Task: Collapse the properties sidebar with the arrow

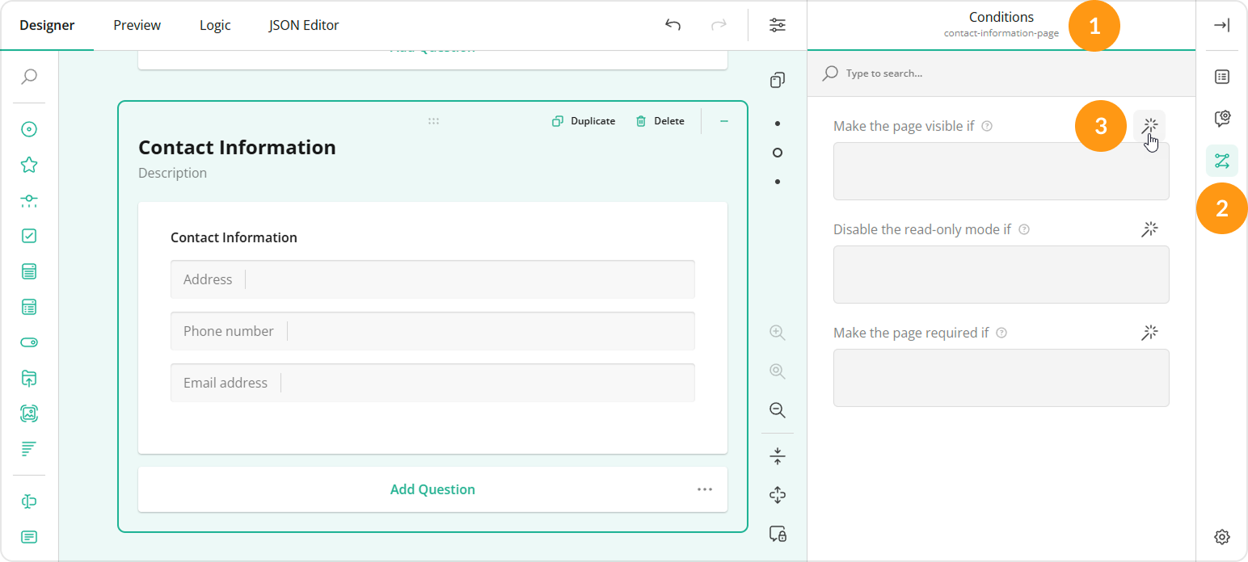Action: click(1221, 25)
